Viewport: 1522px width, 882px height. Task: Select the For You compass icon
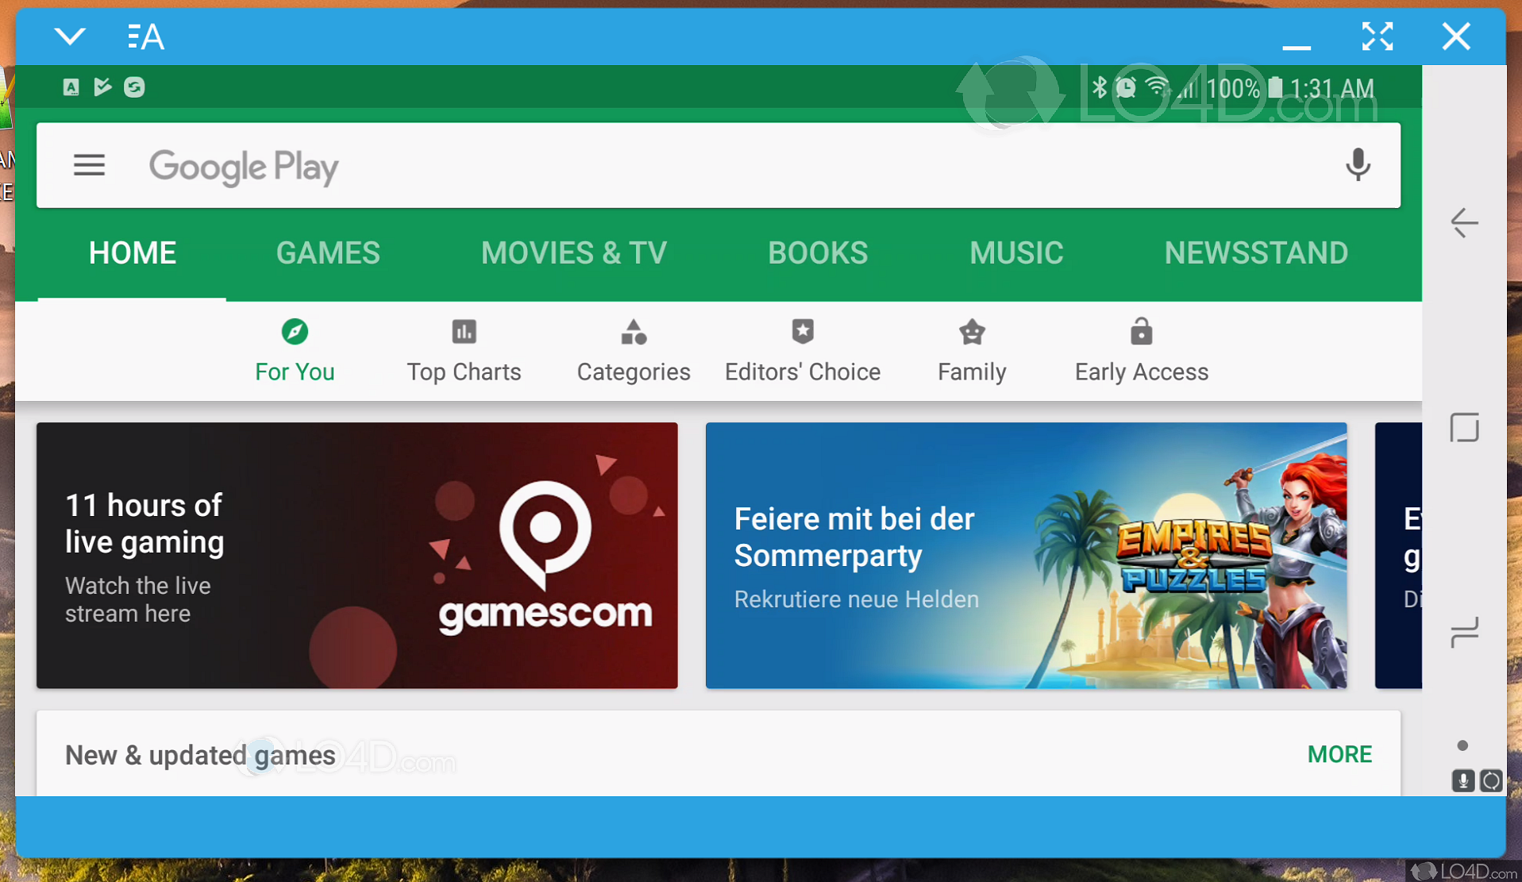pyautogui.click(x=295, y=332)
